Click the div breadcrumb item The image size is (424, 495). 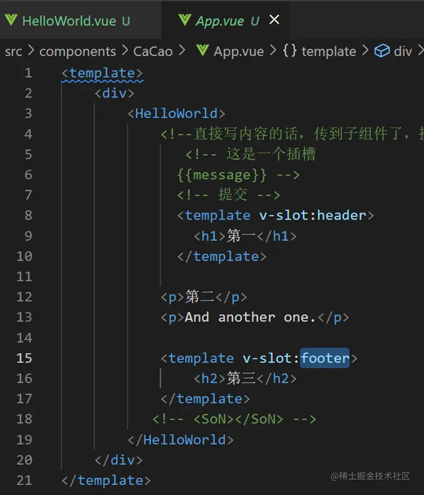point(403,51)
